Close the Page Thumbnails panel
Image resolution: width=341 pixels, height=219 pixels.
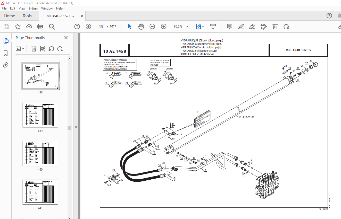click(66, 38)
